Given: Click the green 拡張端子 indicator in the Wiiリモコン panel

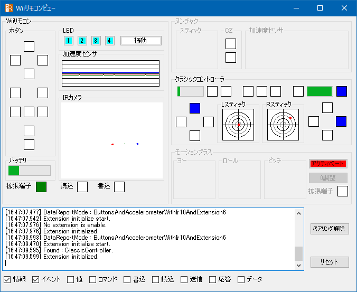Looking at the screenshot, I should coord(41,187).
